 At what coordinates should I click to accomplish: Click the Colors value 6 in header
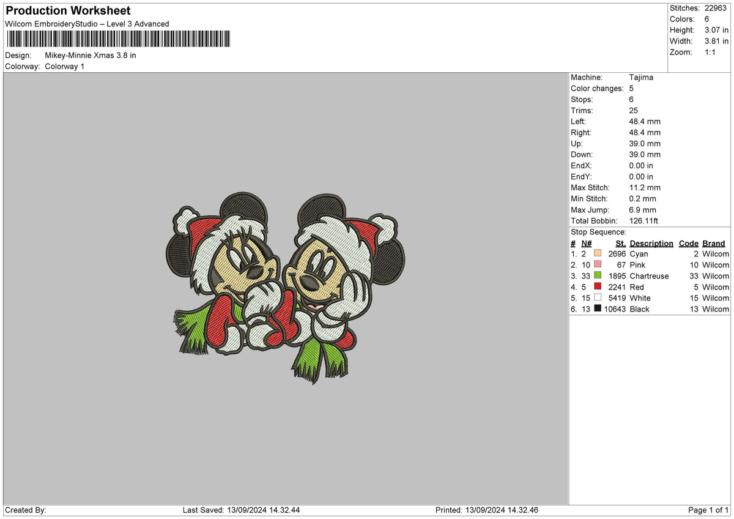[707, 19]
